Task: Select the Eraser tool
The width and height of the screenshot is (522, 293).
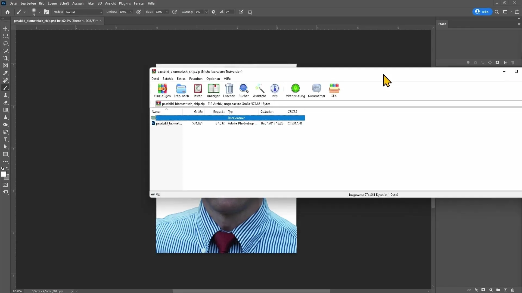Action: (x=5, y=103)
